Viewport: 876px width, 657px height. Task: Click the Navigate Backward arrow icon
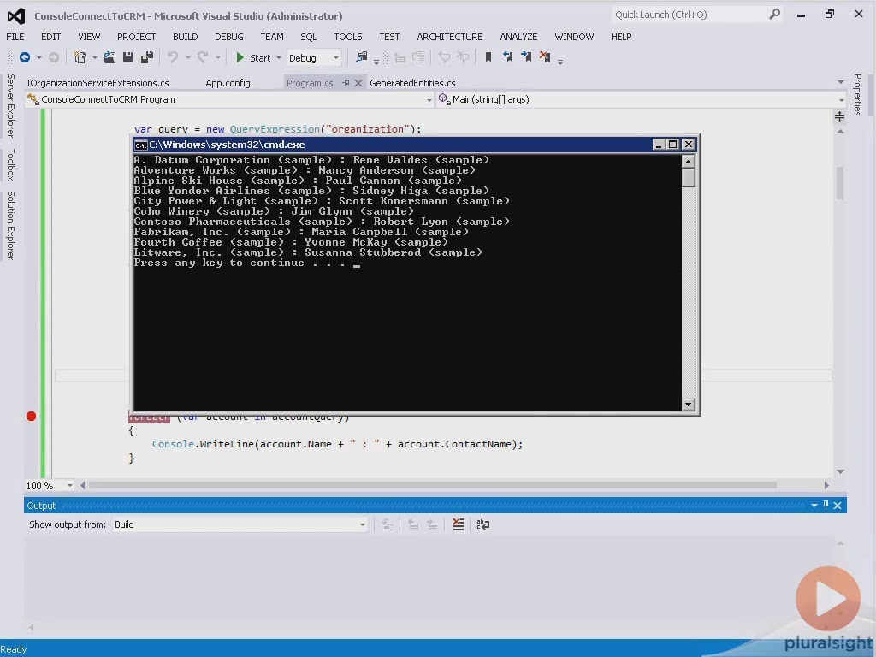pos(25,57)
